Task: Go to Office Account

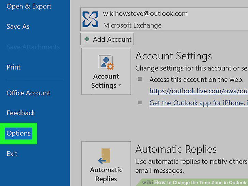Action: click(28, 93)
